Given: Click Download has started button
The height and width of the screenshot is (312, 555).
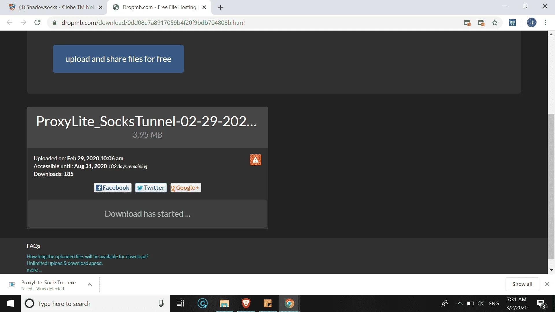Looking at the screenshot, I should (147, 214).
